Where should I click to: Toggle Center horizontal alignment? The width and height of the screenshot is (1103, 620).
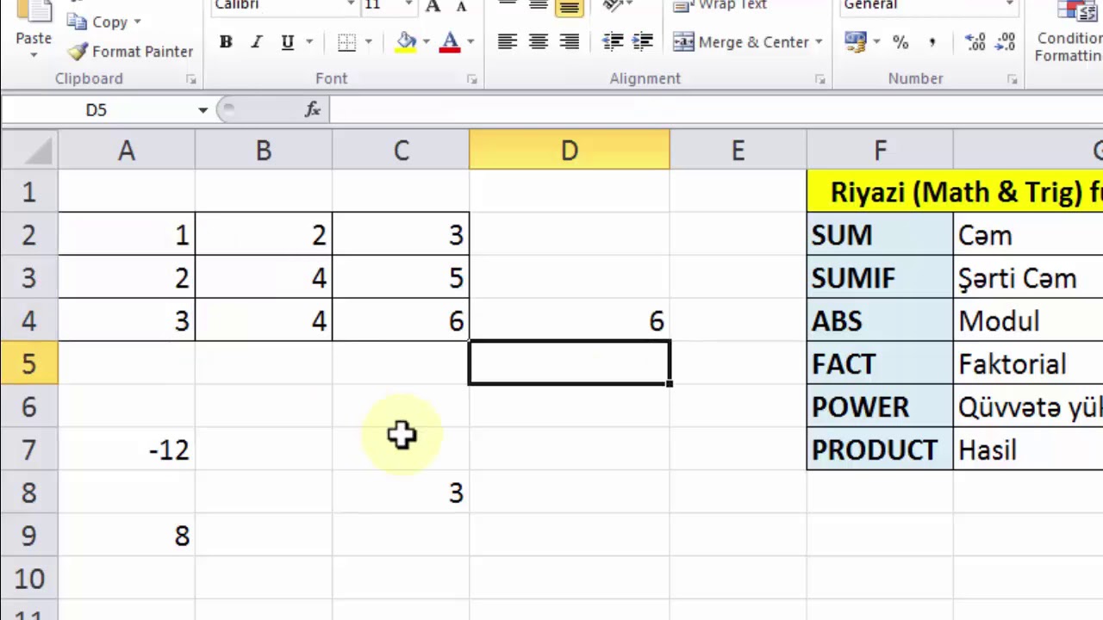click(539, 42)
